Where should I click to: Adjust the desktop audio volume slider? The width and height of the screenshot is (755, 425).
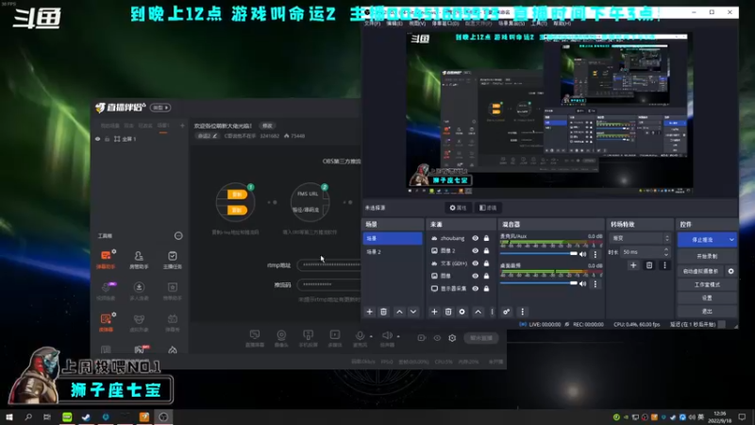tap(538, 283)
